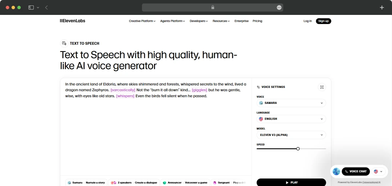This screenshot has width=392, height=186.
Task: Click the US flag in Language field
Action: point(261,119)
